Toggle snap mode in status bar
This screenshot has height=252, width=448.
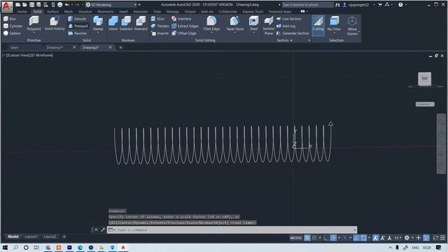click(x=314, y=238)
